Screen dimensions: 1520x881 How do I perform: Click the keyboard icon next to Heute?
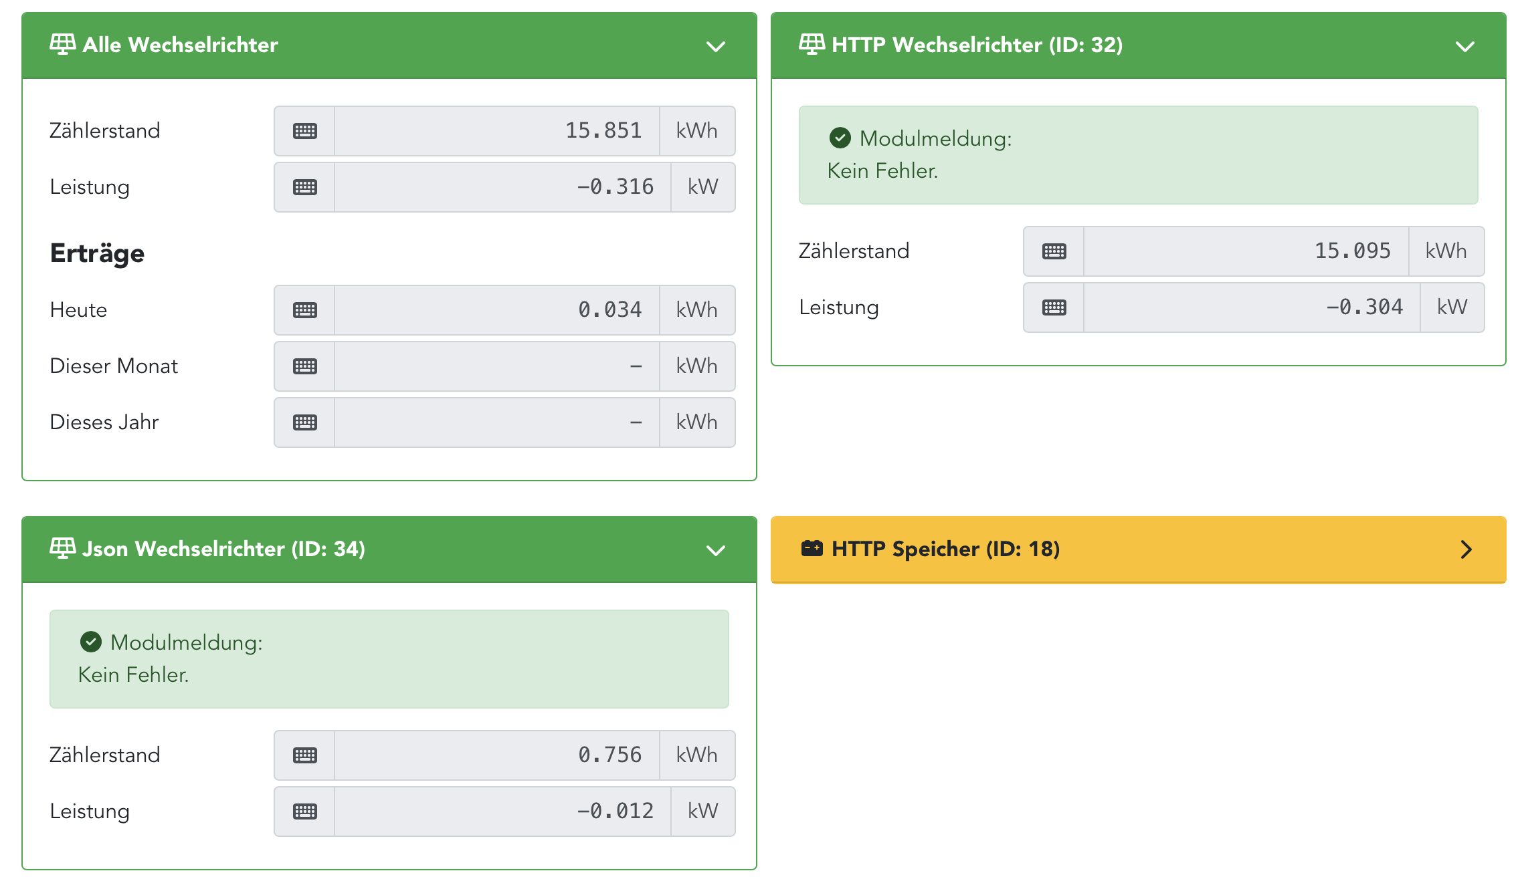click(x=304, y=310)
